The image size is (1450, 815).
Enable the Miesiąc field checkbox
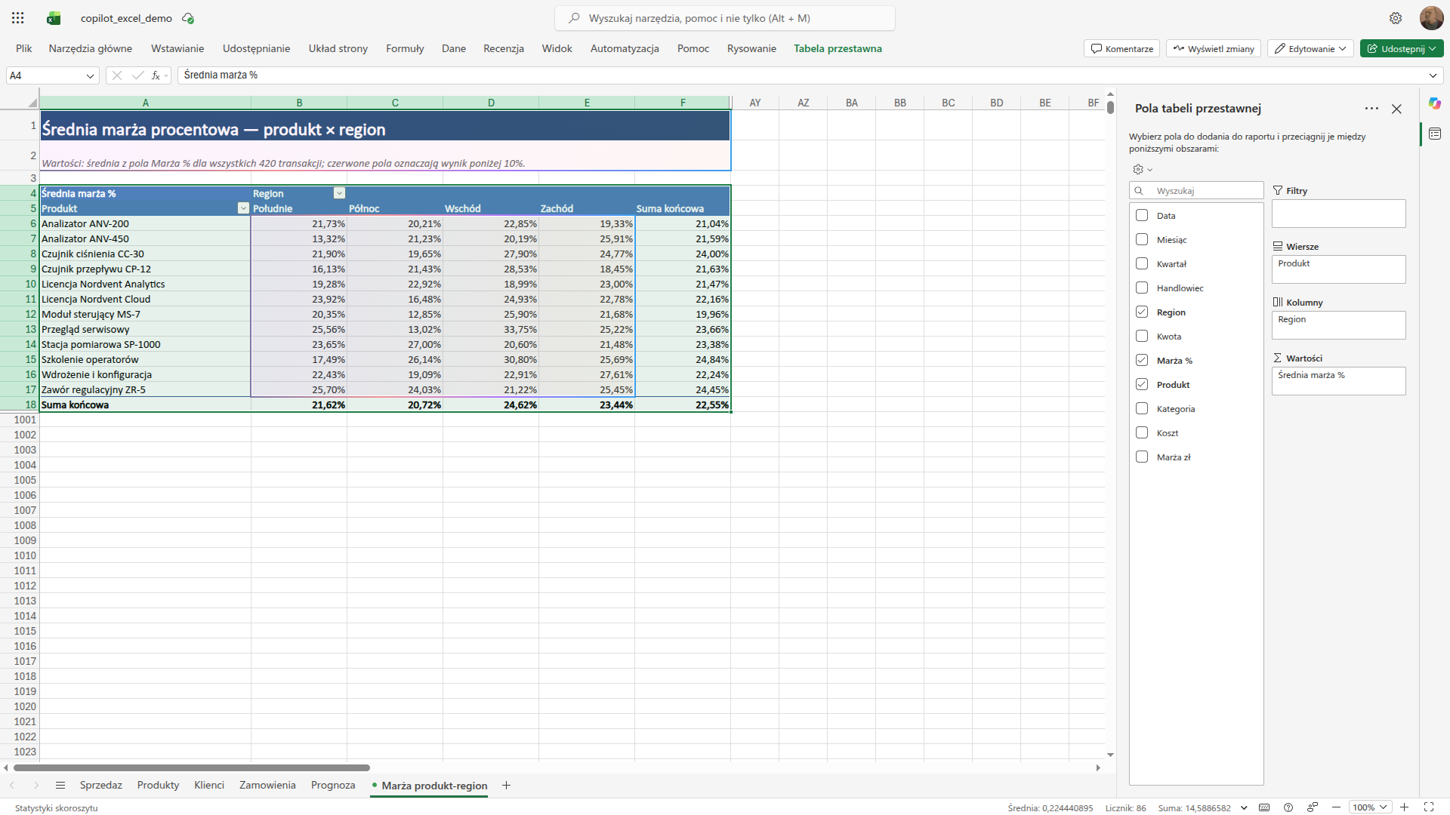[x=1142, y=240]
